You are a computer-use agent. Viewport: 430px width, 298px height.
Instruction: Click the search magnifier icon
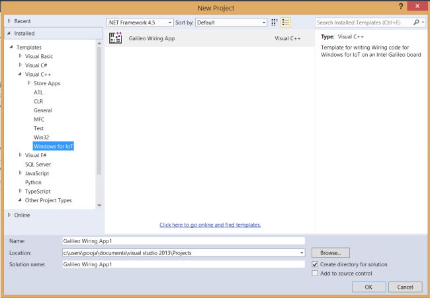(x=416, y=22)
